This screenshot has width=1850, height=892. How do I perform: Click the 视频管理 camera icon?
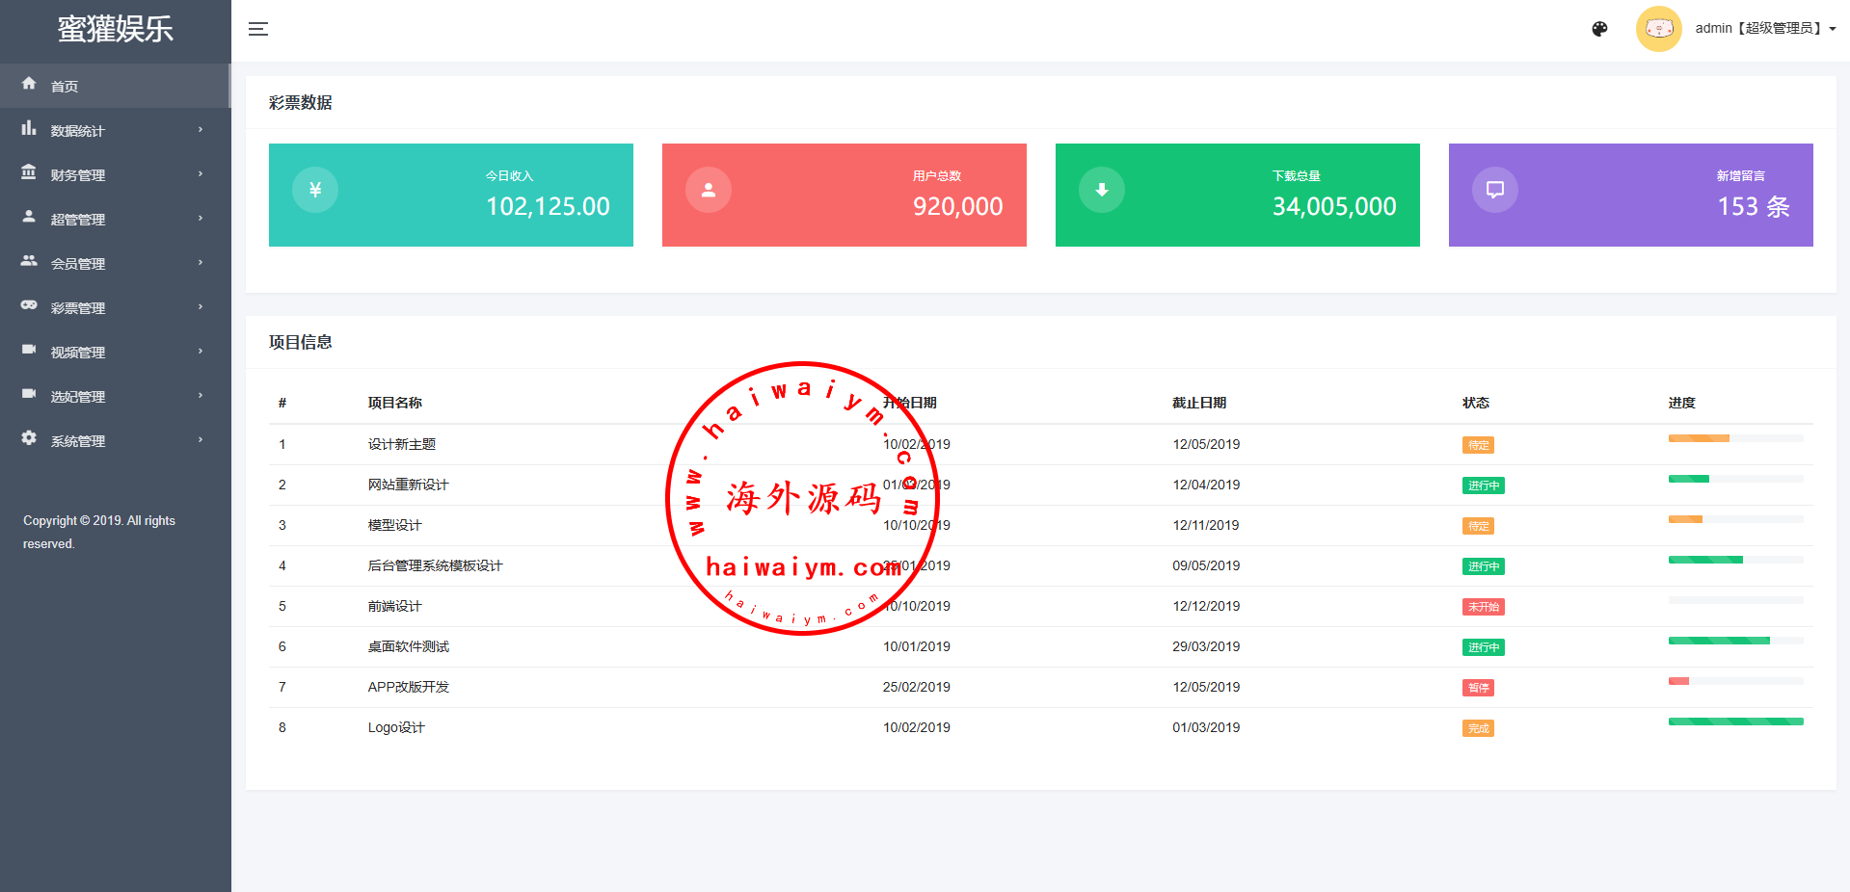[x=29, y=350]
